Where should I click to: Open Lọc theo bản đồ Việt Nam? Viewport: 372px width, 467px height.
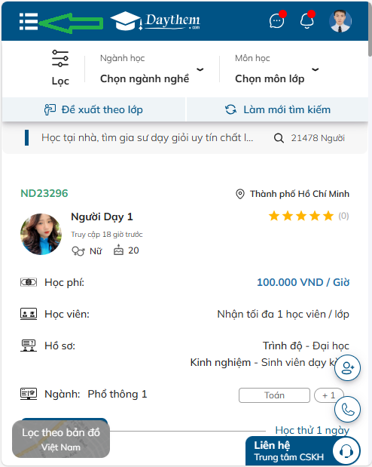(61, 439)
